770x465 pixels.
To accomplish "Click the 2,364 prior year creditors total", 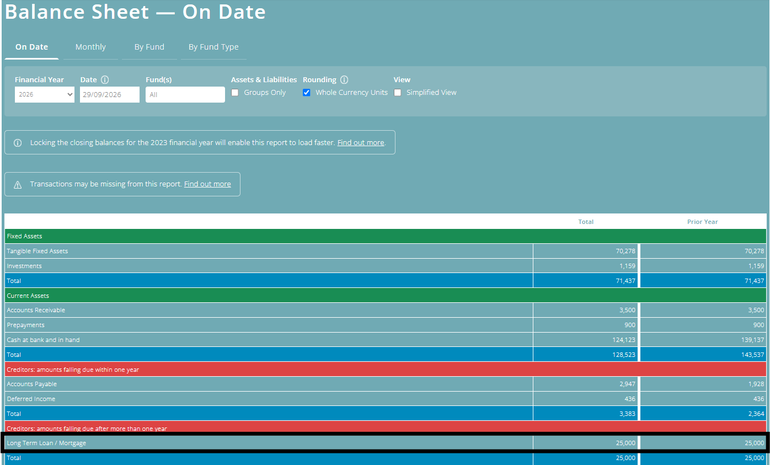I will tap(756, 414).
